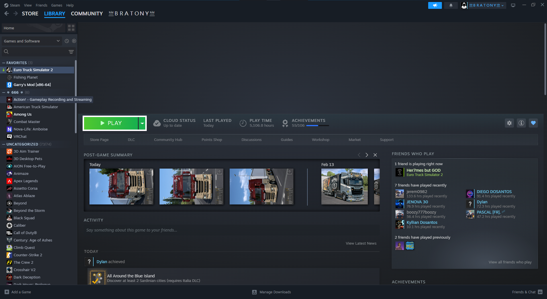This screenshot has height=299, width=547.
Task: Open the notifications bell
Action: (451, 5)
